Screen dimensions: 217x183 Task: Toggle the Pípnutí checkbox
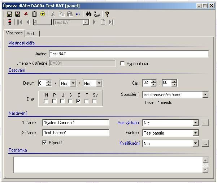pos(45,143)
